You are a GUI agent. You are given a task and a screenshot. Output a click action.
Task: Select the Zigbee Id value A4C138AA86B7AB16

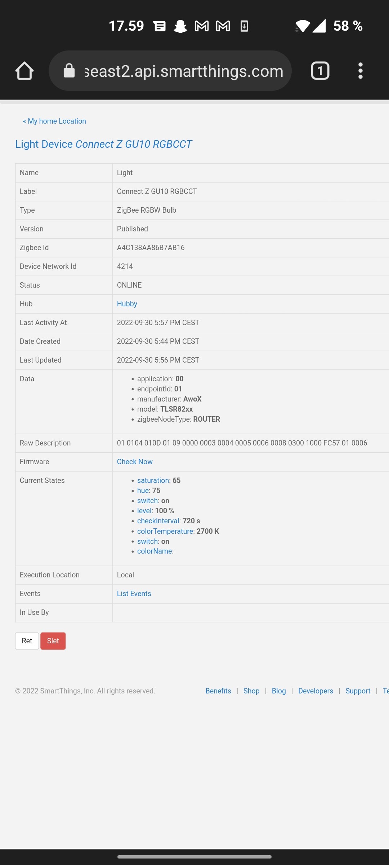coord(151,248)
